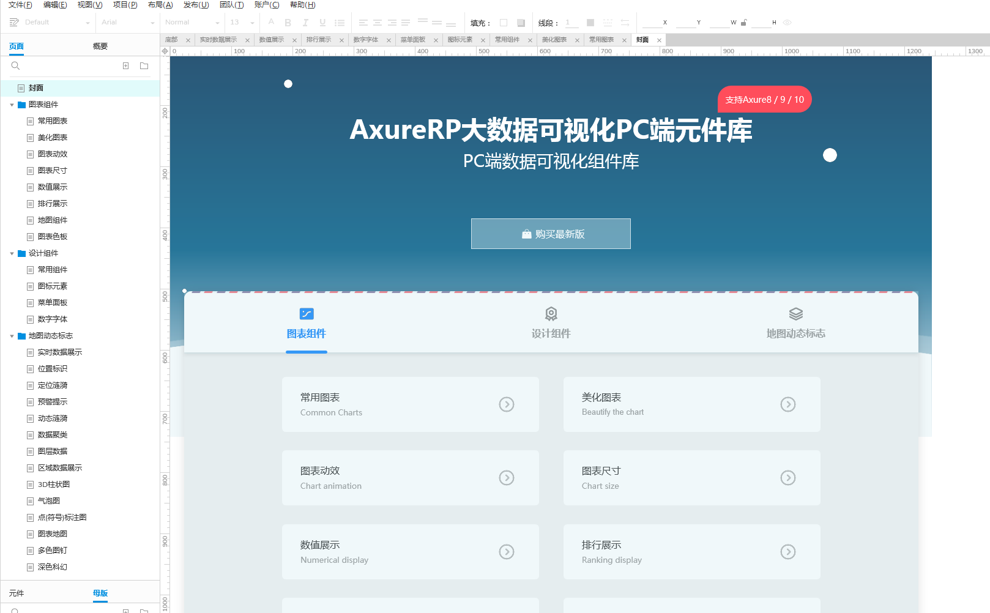Click the bullet list icon in toolbar
This screenshot has width=990, height=613.
click(340, 23)
